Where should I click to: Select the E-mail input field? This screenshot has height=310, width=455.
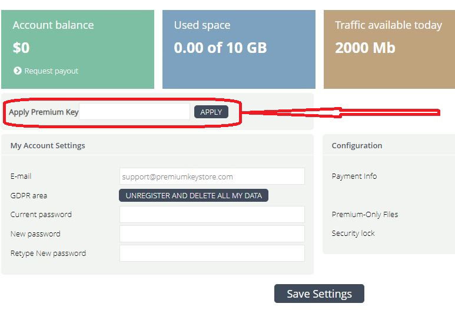click(212, 176)
